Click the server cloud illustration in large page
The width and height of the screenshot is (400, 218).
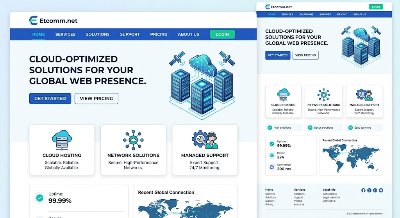[x=202, y=85]
